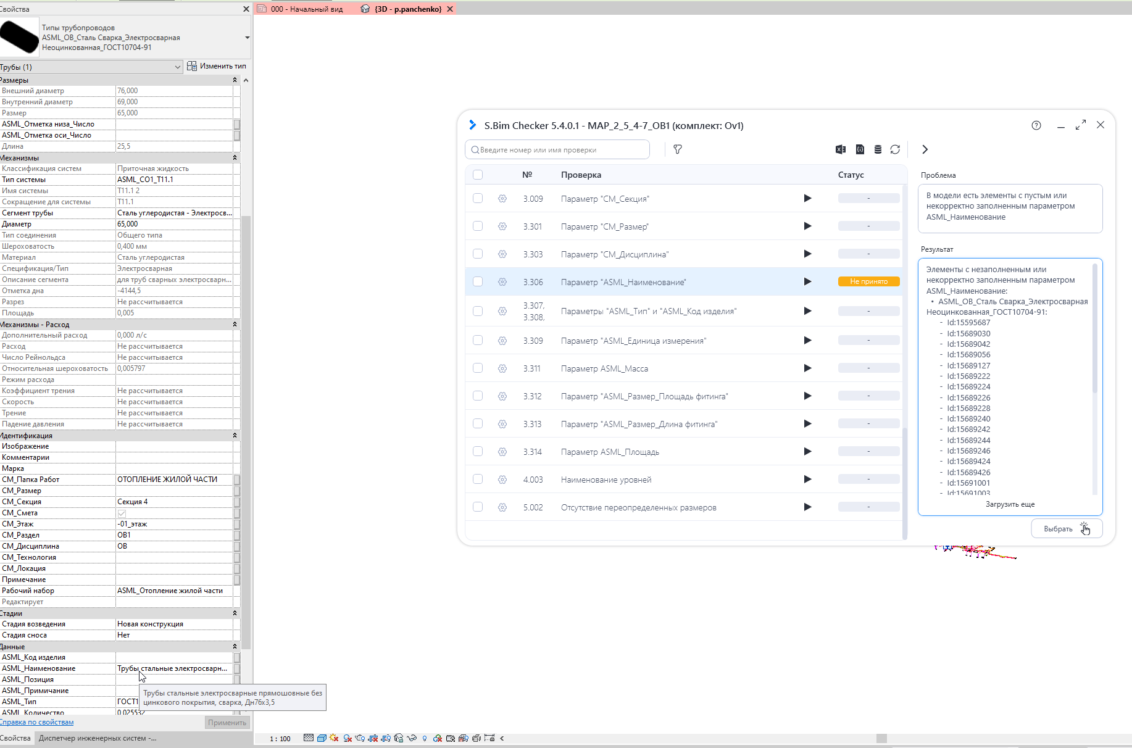1132x748 pixels.
Task: Open settings gear for check 3.311
Action: [502, 368]
